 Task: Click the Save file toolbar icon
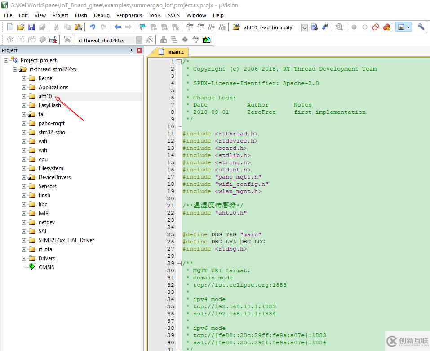(x=31, y=27)
